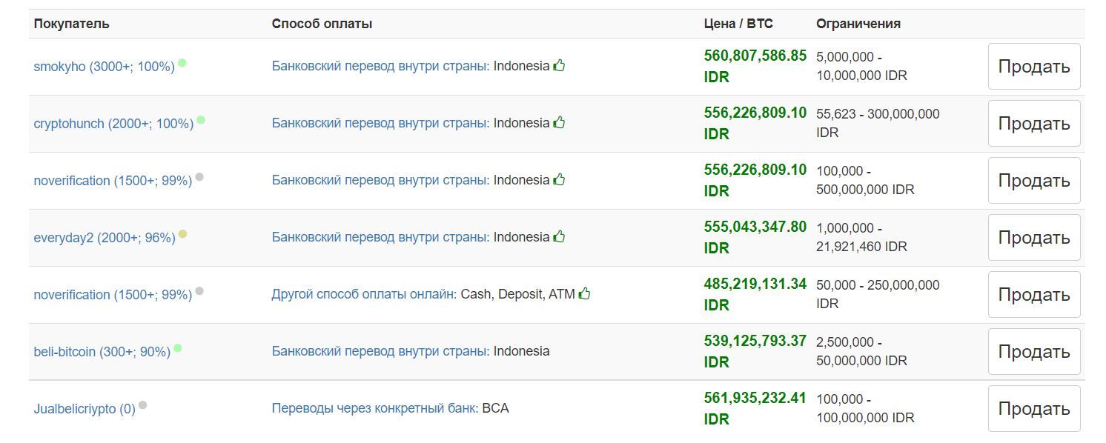Click Продать button for 560,807,586.85 IDR offer
This screenshot has width=1106, height=443.
[x=1034, y=67]
